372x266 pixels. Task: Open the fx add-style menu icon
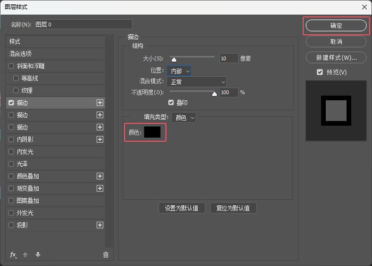pos(13,255)
